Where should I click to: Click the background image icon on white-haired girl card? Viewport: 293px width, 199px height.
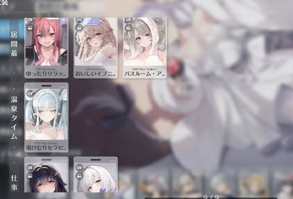coord(79,175)
